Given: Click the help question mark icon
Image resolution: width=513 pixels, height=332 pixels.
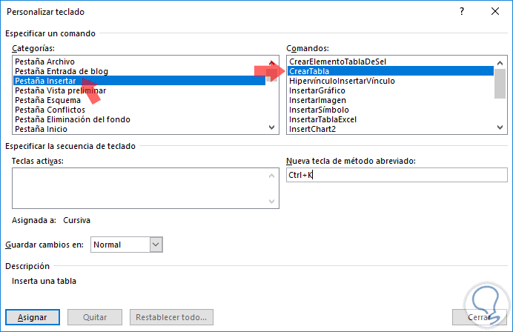Looking at the screenshot, I should coord(462,13).
